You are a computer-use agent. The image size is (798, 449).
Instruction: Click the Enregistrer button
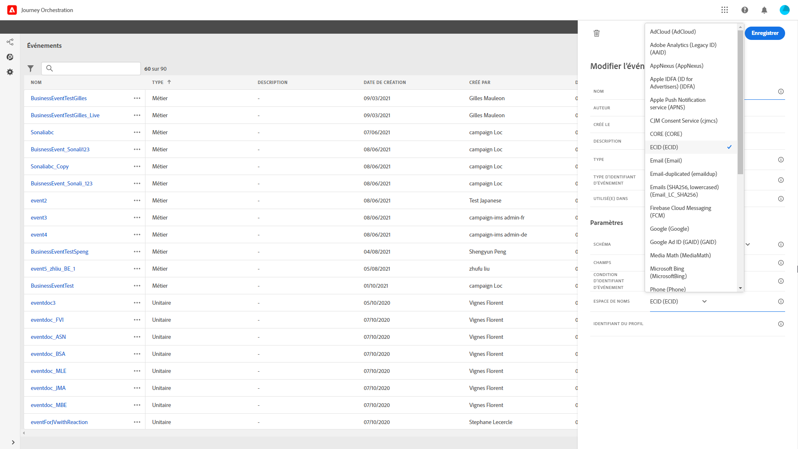coord(764,33)
